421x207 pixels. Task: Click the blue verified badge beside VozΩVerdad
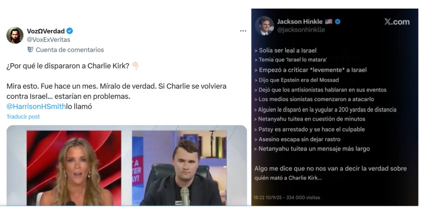69,31
